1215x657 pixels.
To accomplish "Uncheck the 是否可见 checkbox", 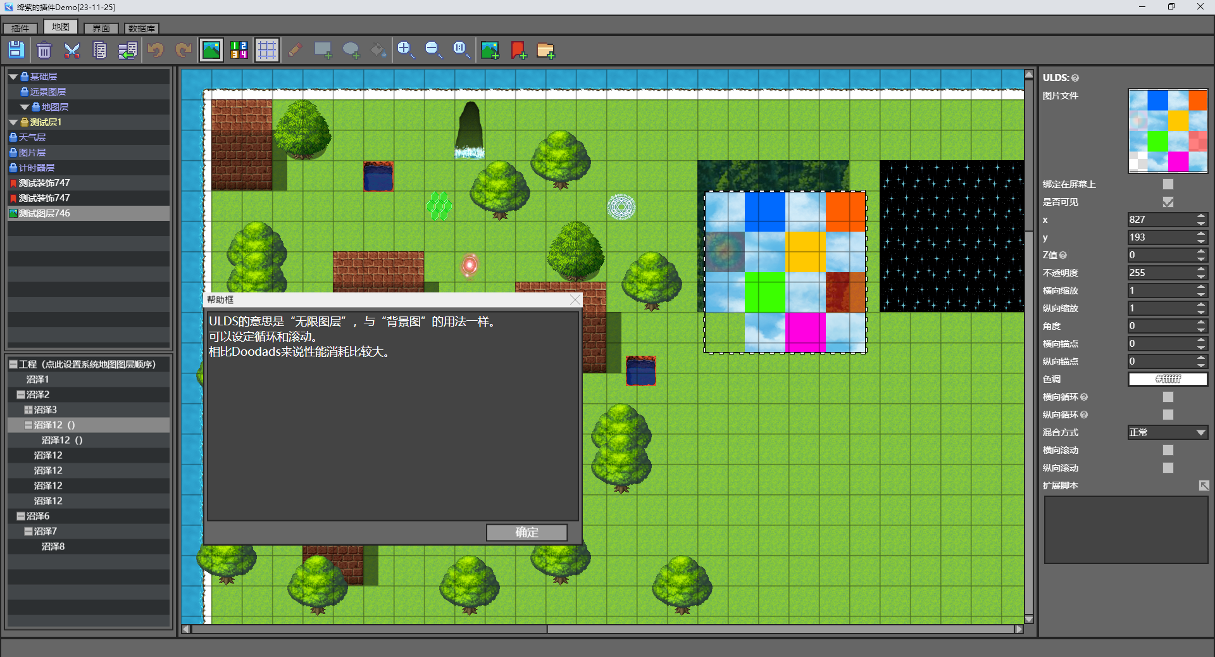I will point(1168,202).
